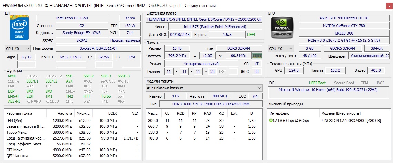Click the cores value 6 / 12
Screen dimensions: 393x163
point(27,57)
